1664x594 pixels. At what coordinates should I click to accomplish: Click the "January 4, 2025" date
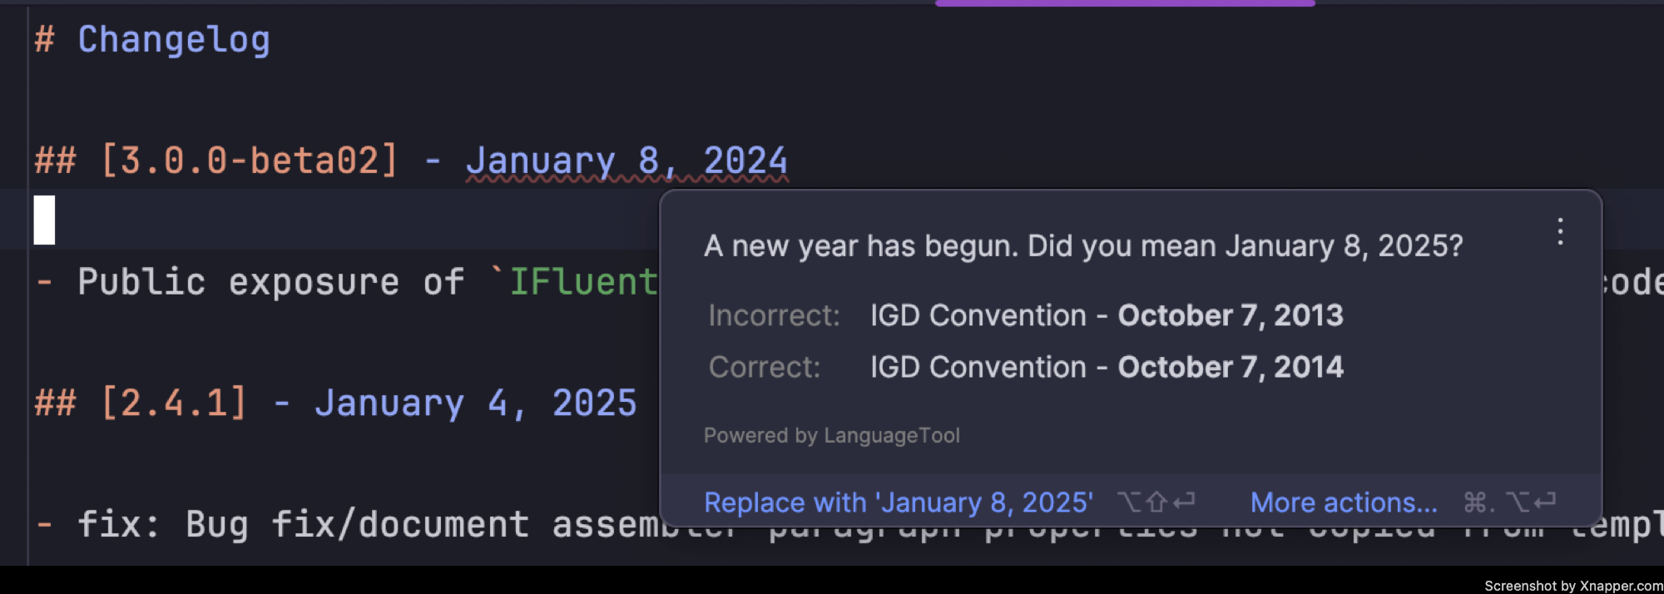(475, 403)
